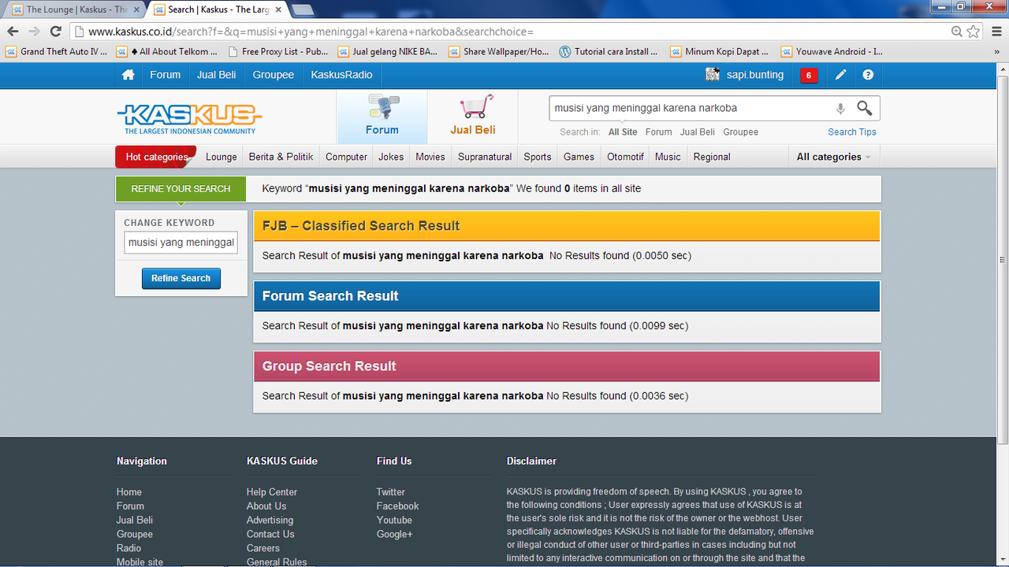
Task: Choose Groupee search scope
Action: tap(741, 132)
